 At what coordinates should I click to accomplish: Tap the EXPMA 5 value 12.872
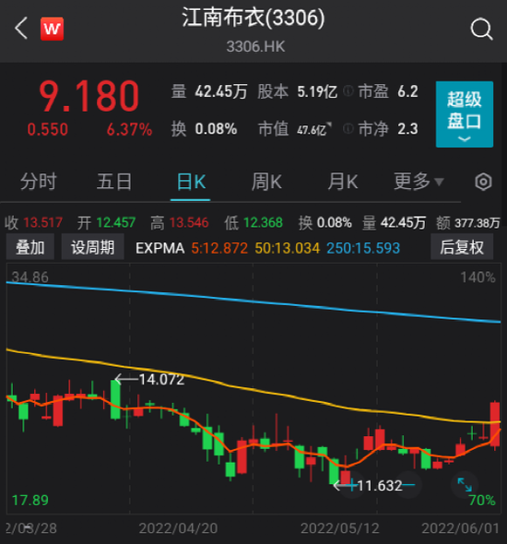point(219,248)
